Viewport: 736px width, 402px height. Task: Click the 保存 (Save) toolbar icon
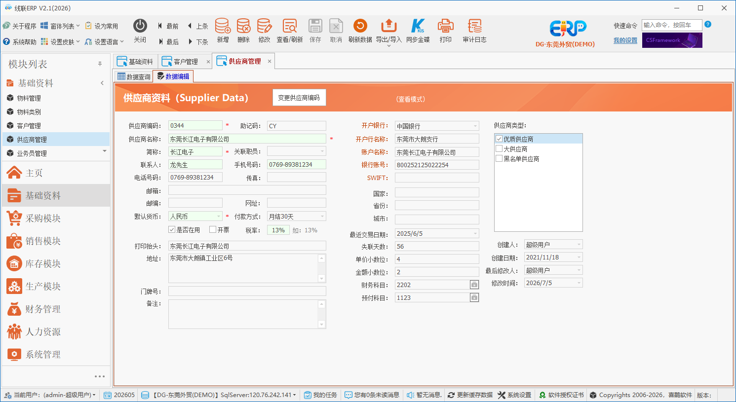click(x=315, y=26)
